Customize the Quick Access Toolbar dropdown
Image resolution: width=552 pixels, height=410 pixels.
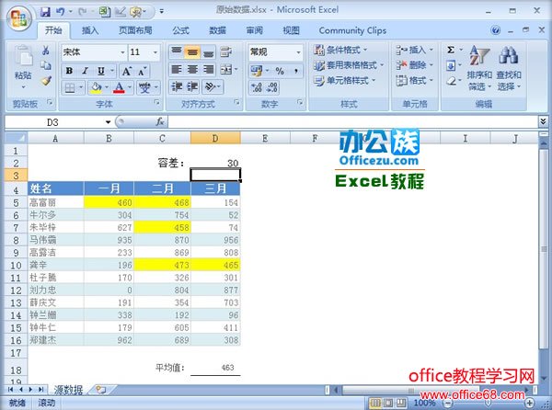pos(162,12)
